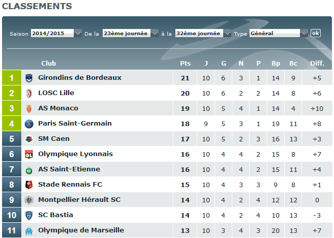This screenshot has width=334, height=238.
Task: Click the Club column header
Action: click(48, 64)
